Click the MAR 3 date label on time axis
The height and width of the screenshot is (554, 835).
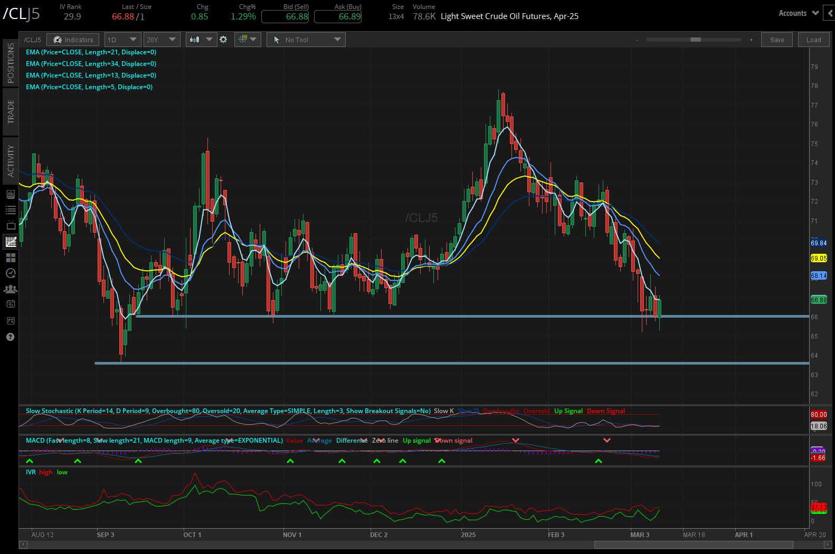pyautogui.click(x=640, y=535)
